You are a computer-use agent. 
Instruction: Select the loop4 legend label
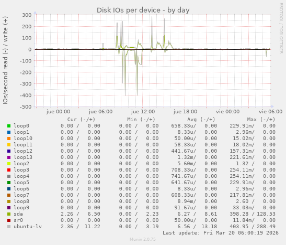point(21,176)
